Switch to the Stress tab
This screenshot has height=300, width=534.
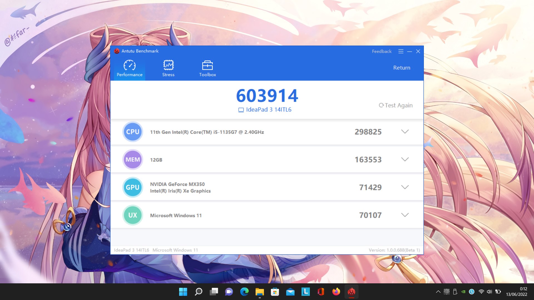(x=168, y=68)
